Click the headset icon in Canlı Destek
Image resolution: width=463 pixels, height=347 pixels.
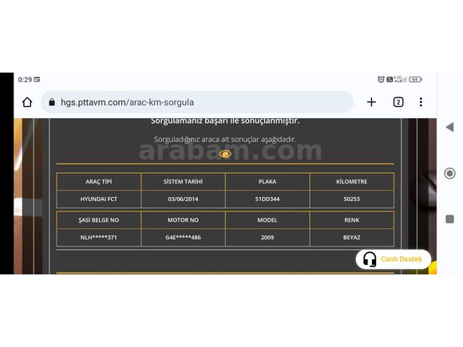369,259
